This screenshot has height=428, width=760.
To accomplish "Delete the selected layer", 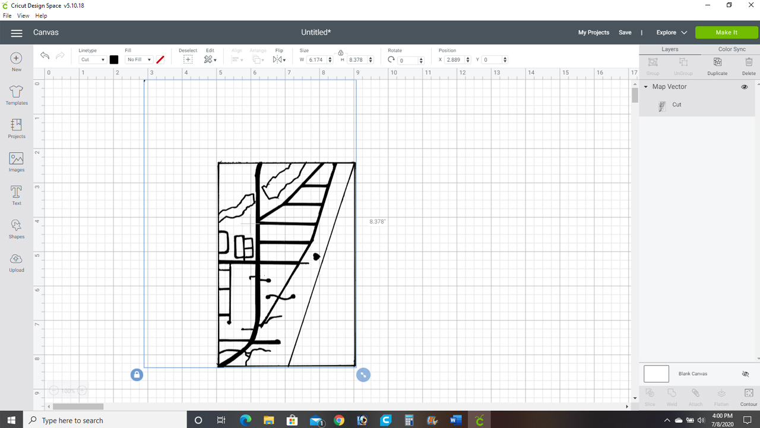I will [749, 65].
